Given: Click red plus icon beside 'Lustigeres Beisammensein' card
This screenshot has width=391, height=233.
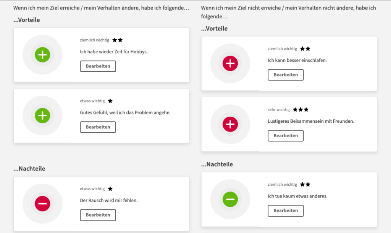Looking at the screenshot, I should tap(230, 124).
